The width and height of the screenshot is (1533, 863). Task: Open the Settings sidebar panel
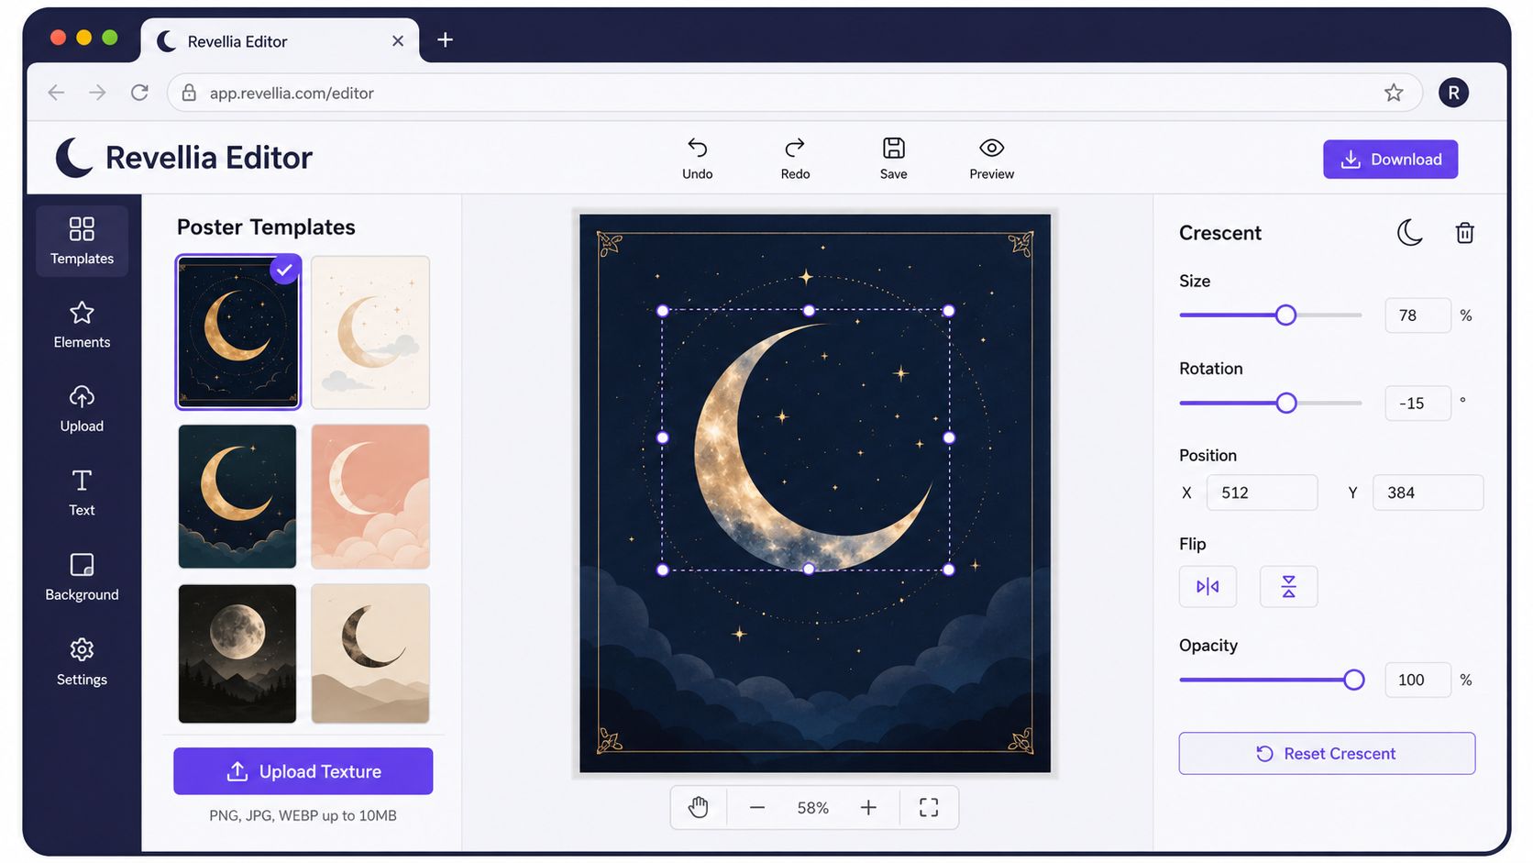tap(82, 662)
